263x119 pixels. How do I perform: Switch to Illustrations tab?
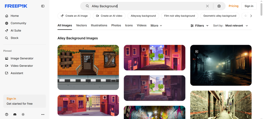tap(99, 25)
